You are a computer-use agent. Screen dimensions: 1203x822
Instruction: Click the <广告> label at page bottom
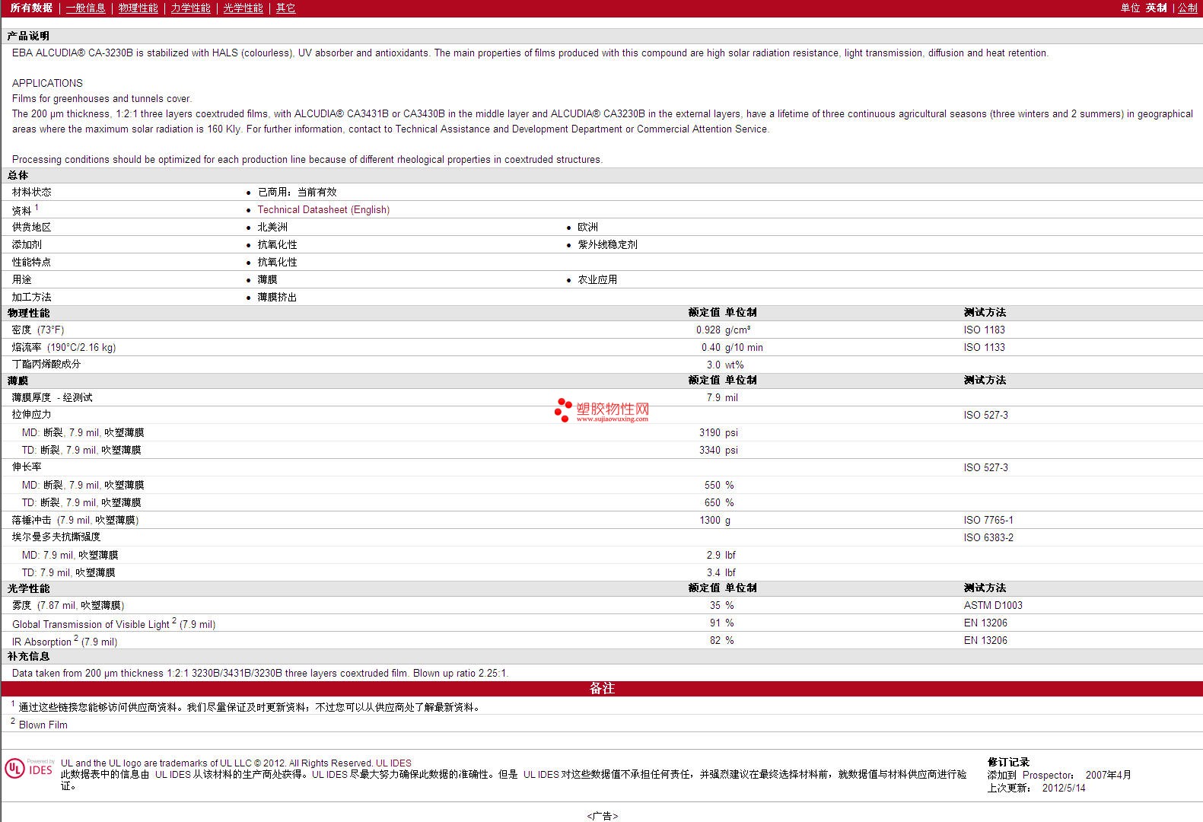[x=602, y=816]
